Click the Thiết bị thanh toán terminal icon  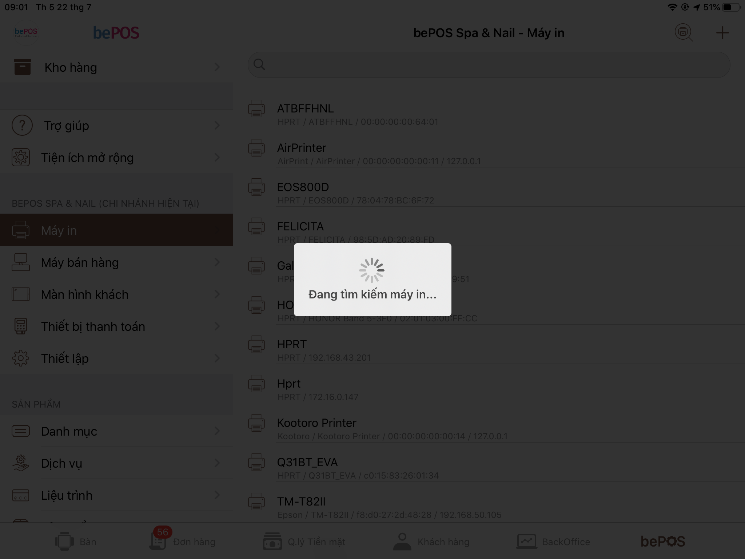tap(21, 326)
